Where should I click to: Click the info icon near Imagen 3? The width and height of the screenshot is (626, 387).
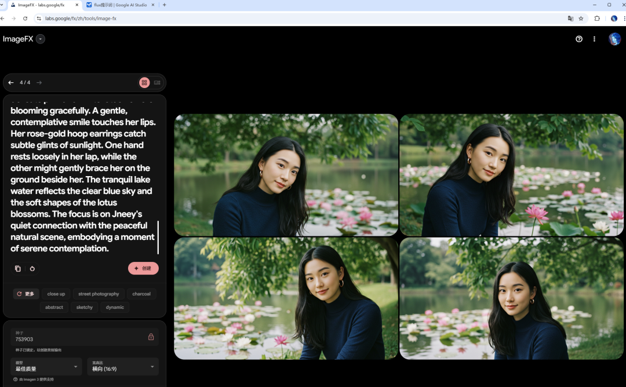point(16,379)
